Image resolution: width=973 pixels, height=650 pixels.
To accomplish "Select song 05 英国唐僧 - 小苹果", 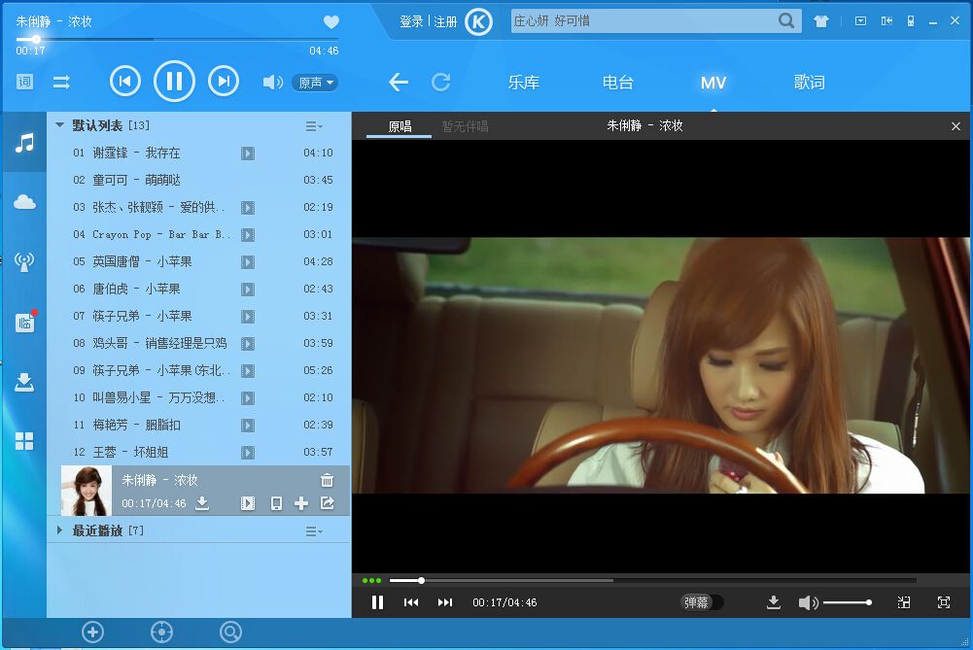I will [x=198, y=261].
